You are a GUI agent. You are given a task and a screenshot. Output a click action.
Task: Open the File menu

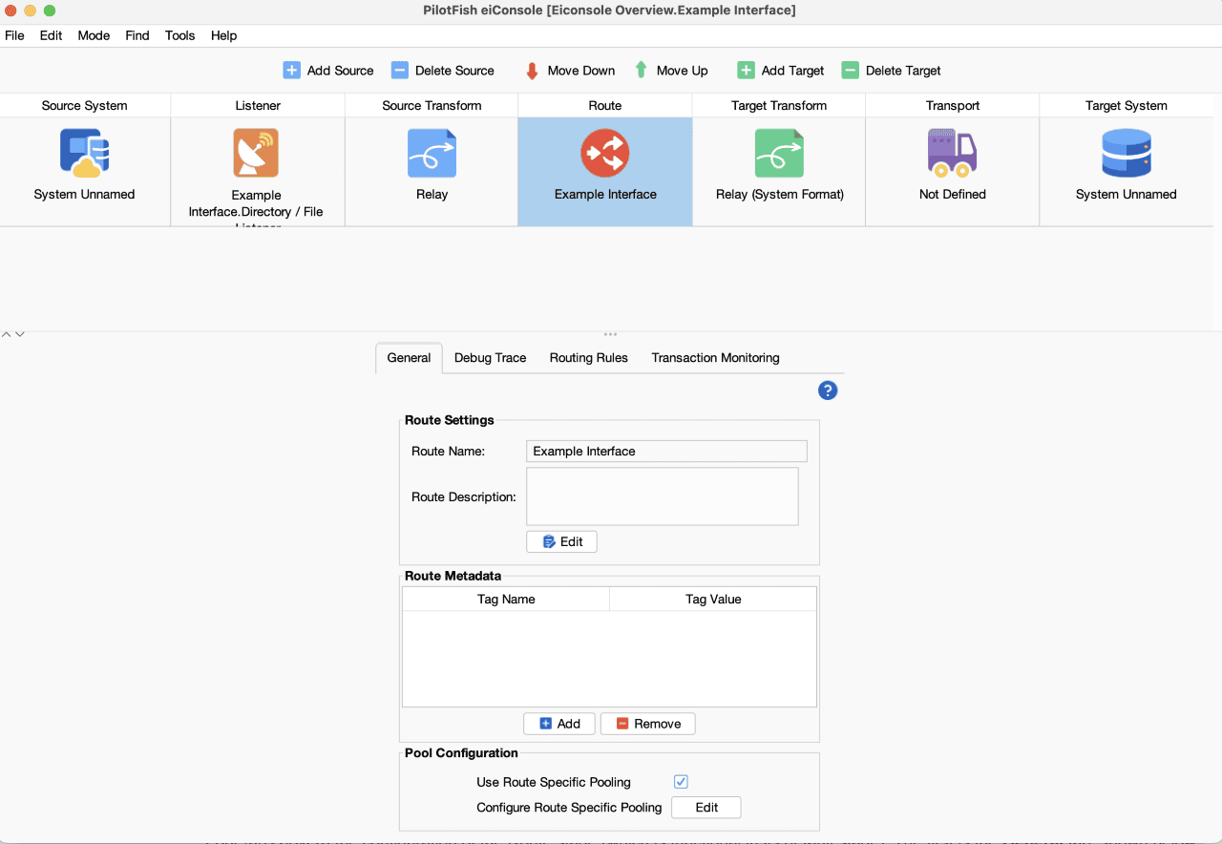(15, 35)
